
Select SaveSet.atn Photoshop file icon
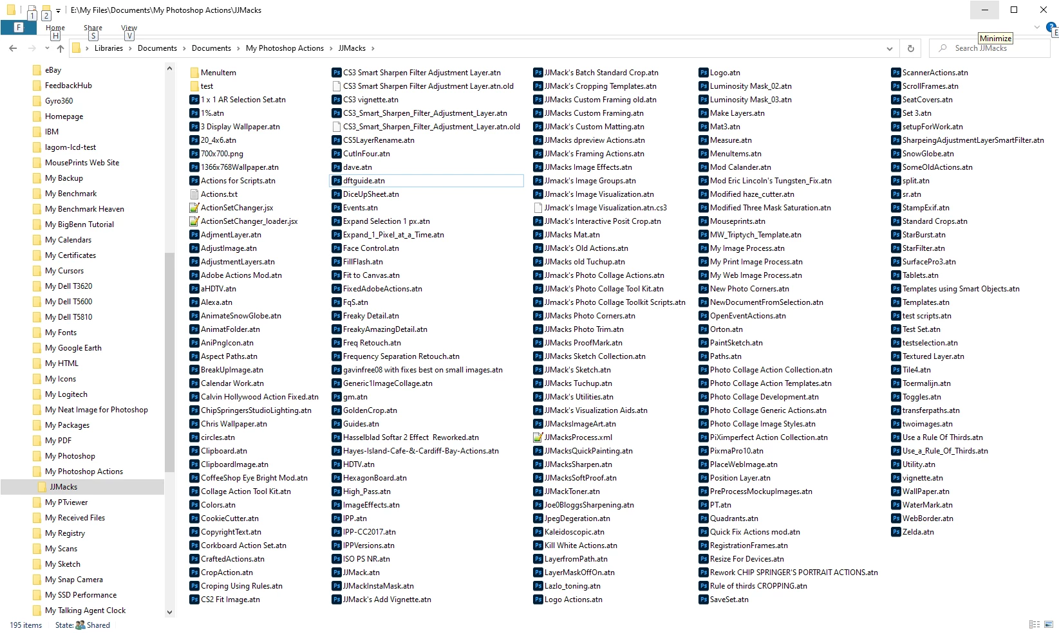(704, 600)
